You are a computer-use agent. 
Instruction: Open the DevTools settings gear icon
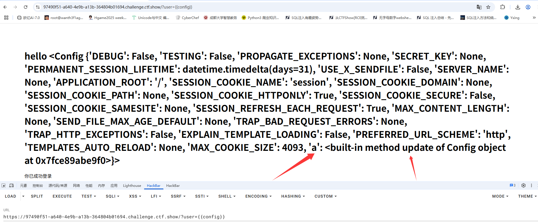pos(523,185)
